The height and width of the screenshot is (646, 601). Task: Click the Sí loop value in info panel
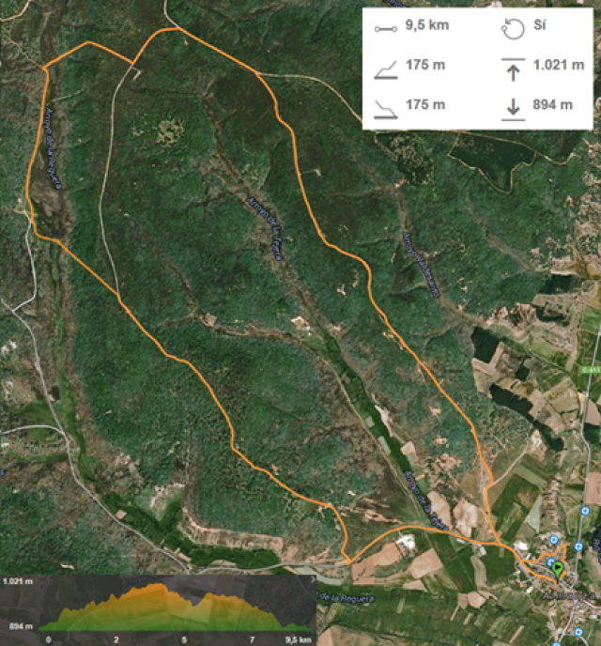coord(540,25)
